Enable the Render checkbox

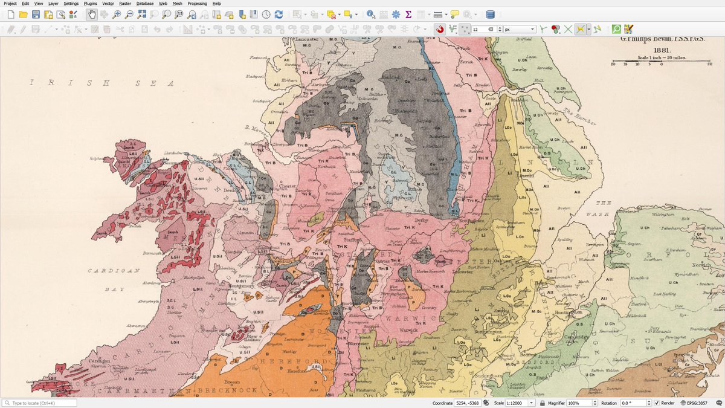pos(657,402)
